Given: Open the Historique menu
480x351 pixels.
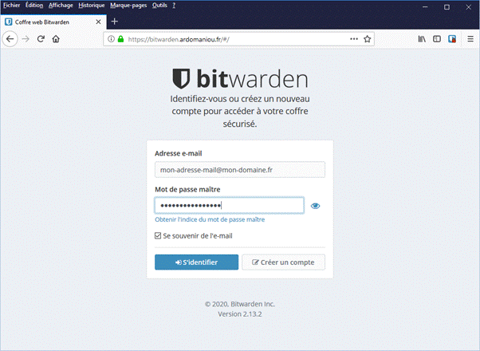Looking at the screenshot, I should click(x=92, y=6).
